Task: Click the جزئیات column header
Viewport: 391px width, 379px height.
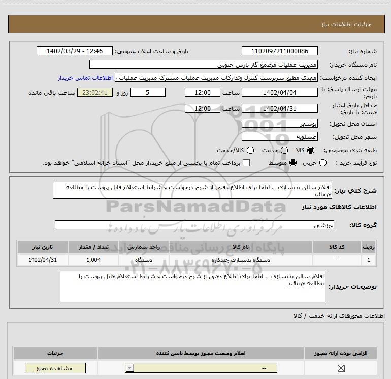Action: pyautogui.click(x=55, y=353)
